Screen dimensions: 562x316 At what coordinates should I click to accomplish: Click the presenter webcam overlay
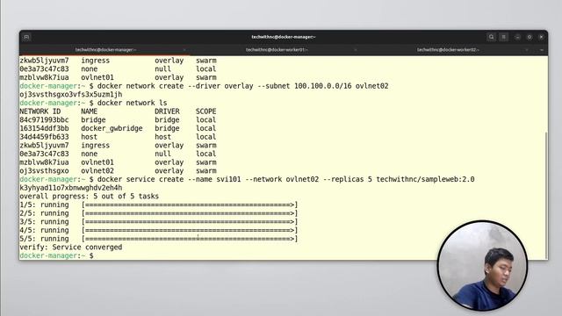tap(482, 265)
